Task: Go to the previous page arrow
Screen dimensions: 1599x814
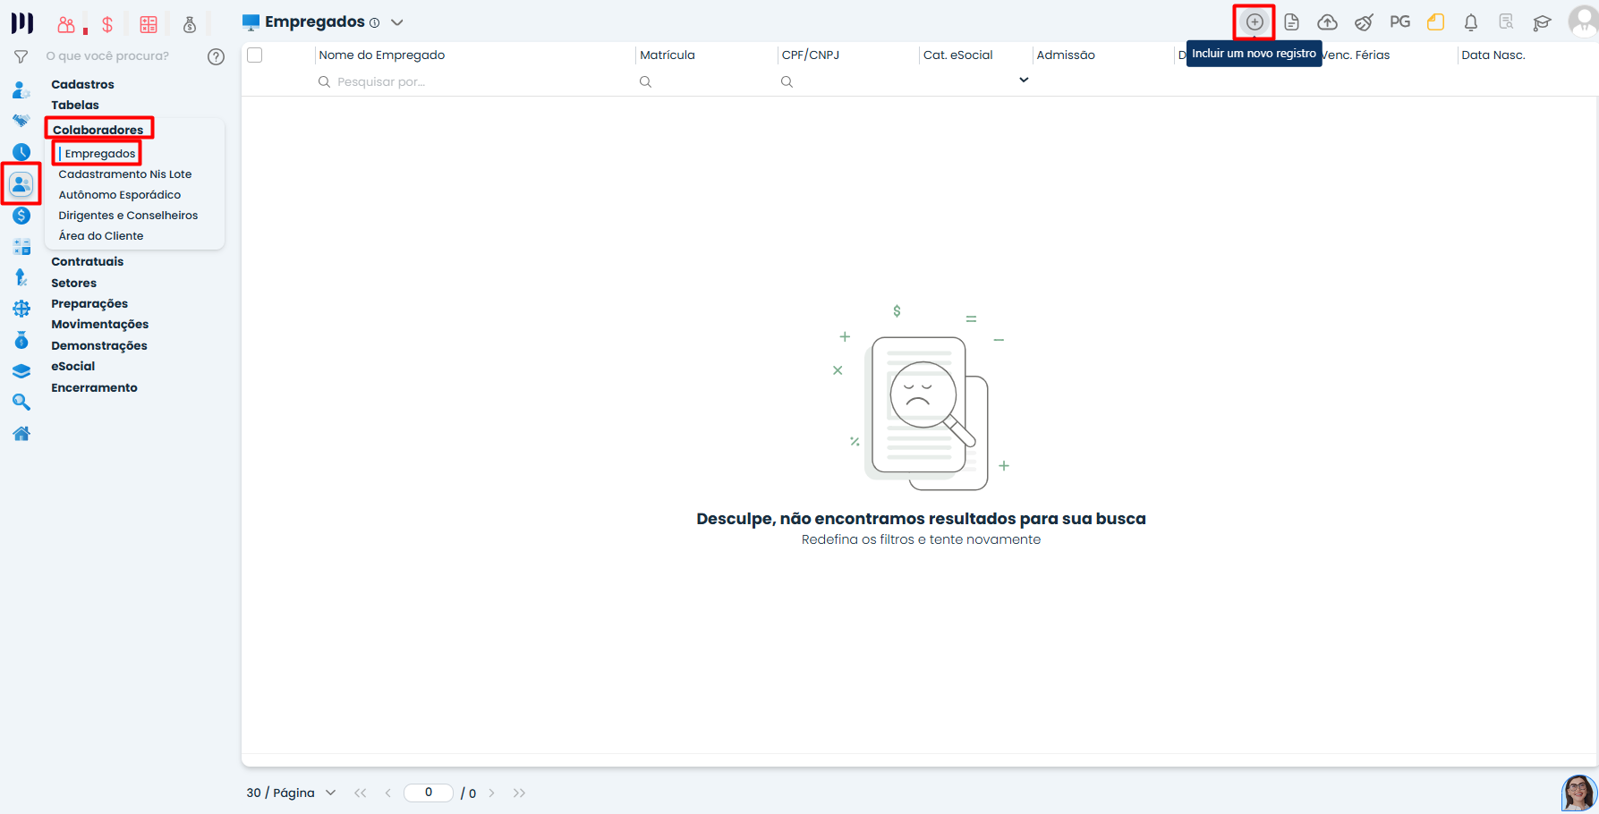Action: tap(387, 793)
